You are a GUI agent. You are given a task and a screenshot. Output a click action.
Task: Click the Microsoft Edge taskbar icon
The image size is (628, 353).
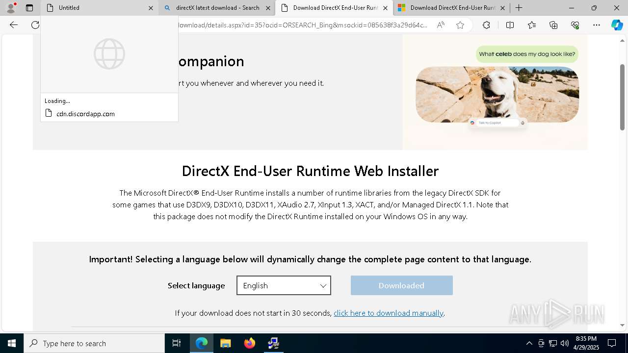pos(202,343)
